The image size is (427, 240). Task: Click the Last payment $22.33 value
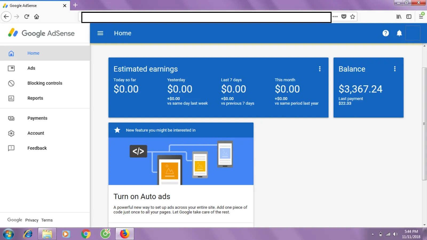[345, 103]
